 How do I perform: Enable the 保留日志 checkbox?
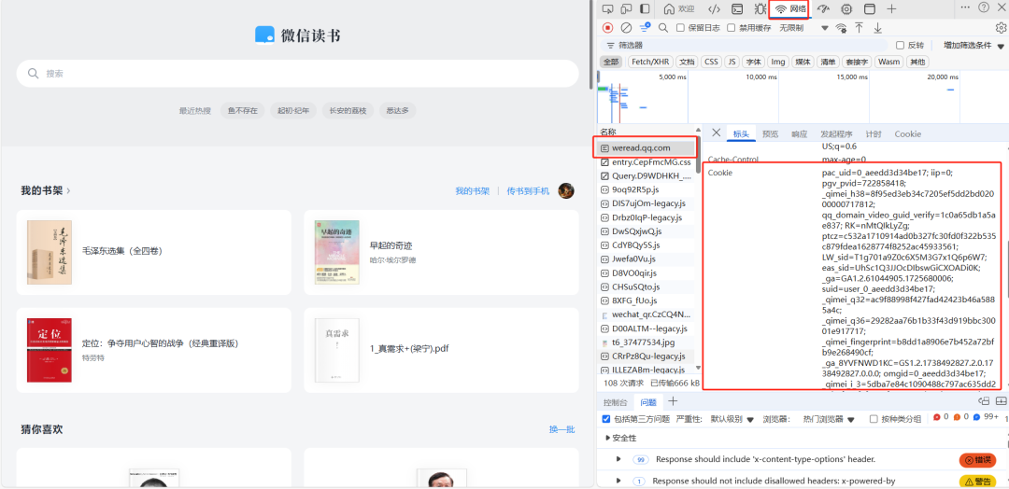click(x=681, y=28)
